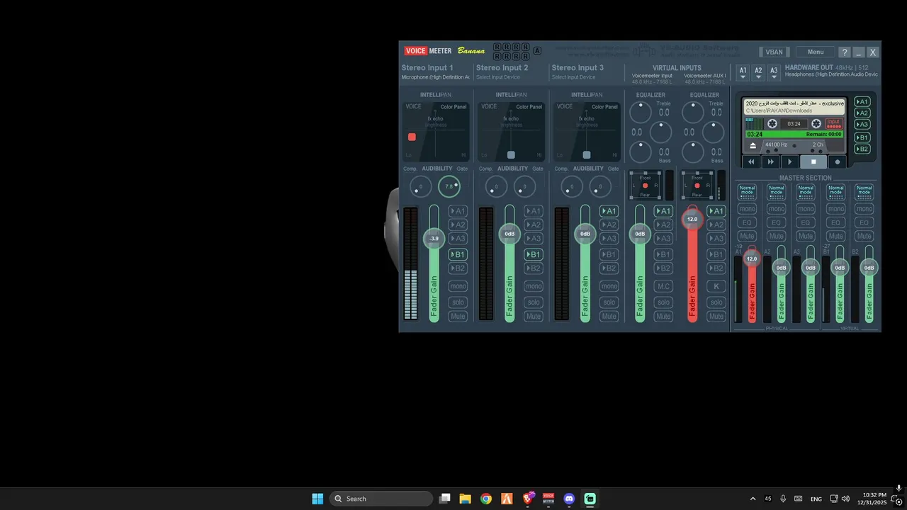Click the red input indicator on cassette
Viewport: 907px width, 510px height.
[x=834, y=123]
